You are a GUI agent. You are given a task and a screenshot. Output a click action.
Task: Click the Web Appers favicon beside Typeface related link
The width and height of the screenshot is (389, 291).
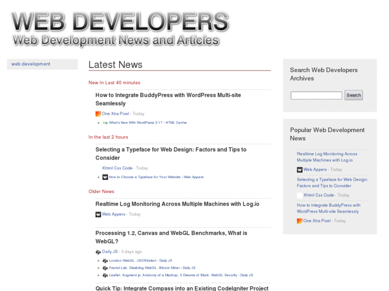(105, 177)
